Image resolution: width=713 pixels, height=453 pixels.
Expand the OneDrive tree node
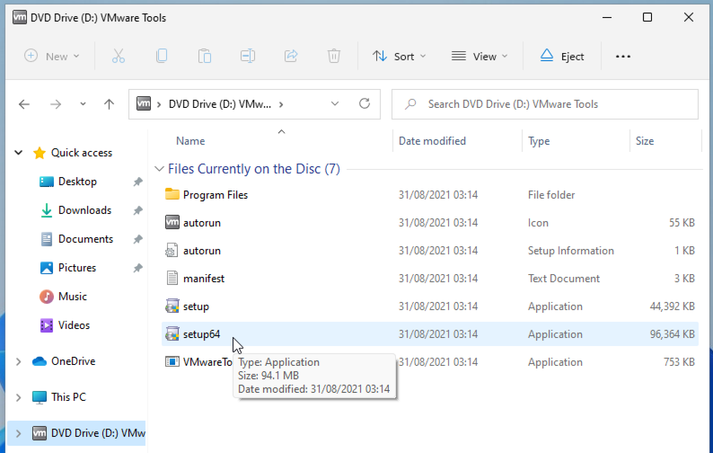(x=18, y=361)
